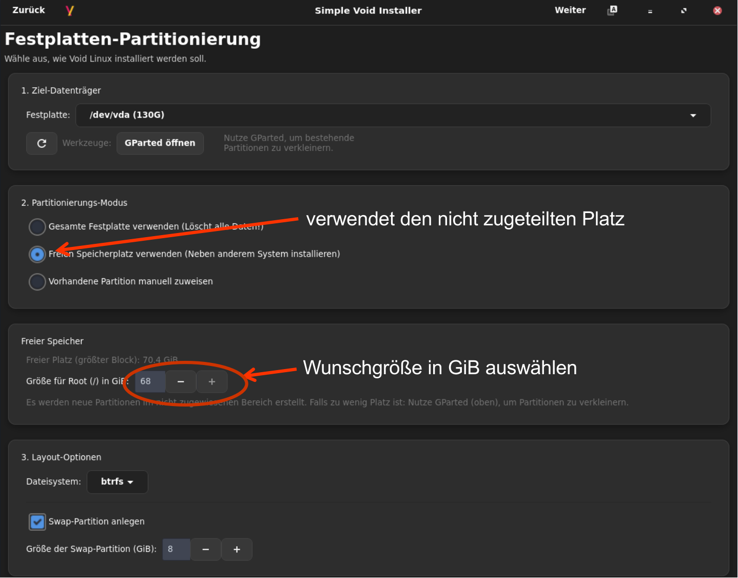Open the Dateisystem btrfs dropdown

coord(117,482)
